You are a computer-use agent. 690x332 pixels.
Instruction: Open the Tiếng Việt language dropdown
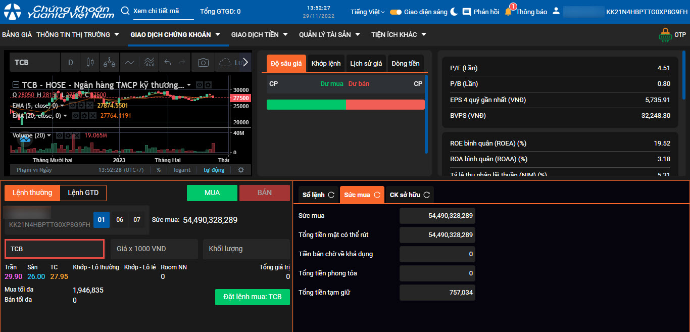point(367,12)
